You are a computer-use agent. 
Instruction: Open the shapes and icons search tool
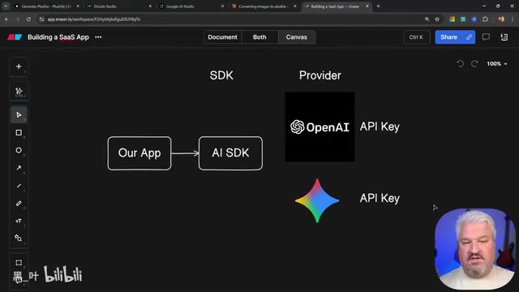pos(19,238)
